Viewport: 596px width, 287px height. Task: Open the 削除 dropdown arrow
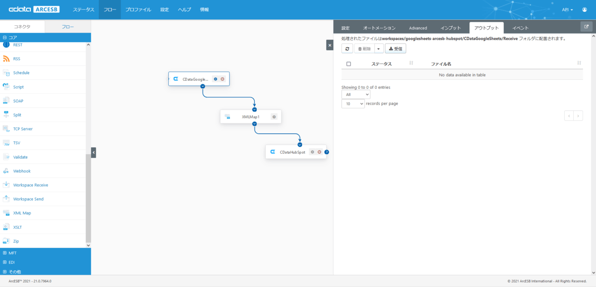[x=379, y=49]
